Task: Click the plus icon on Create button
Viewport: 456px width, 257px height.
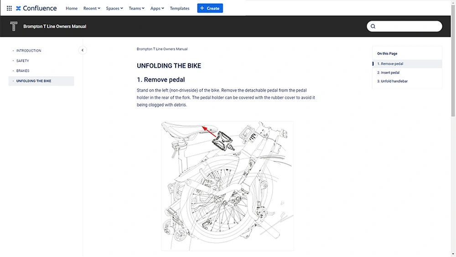Action: click(202, 8)
